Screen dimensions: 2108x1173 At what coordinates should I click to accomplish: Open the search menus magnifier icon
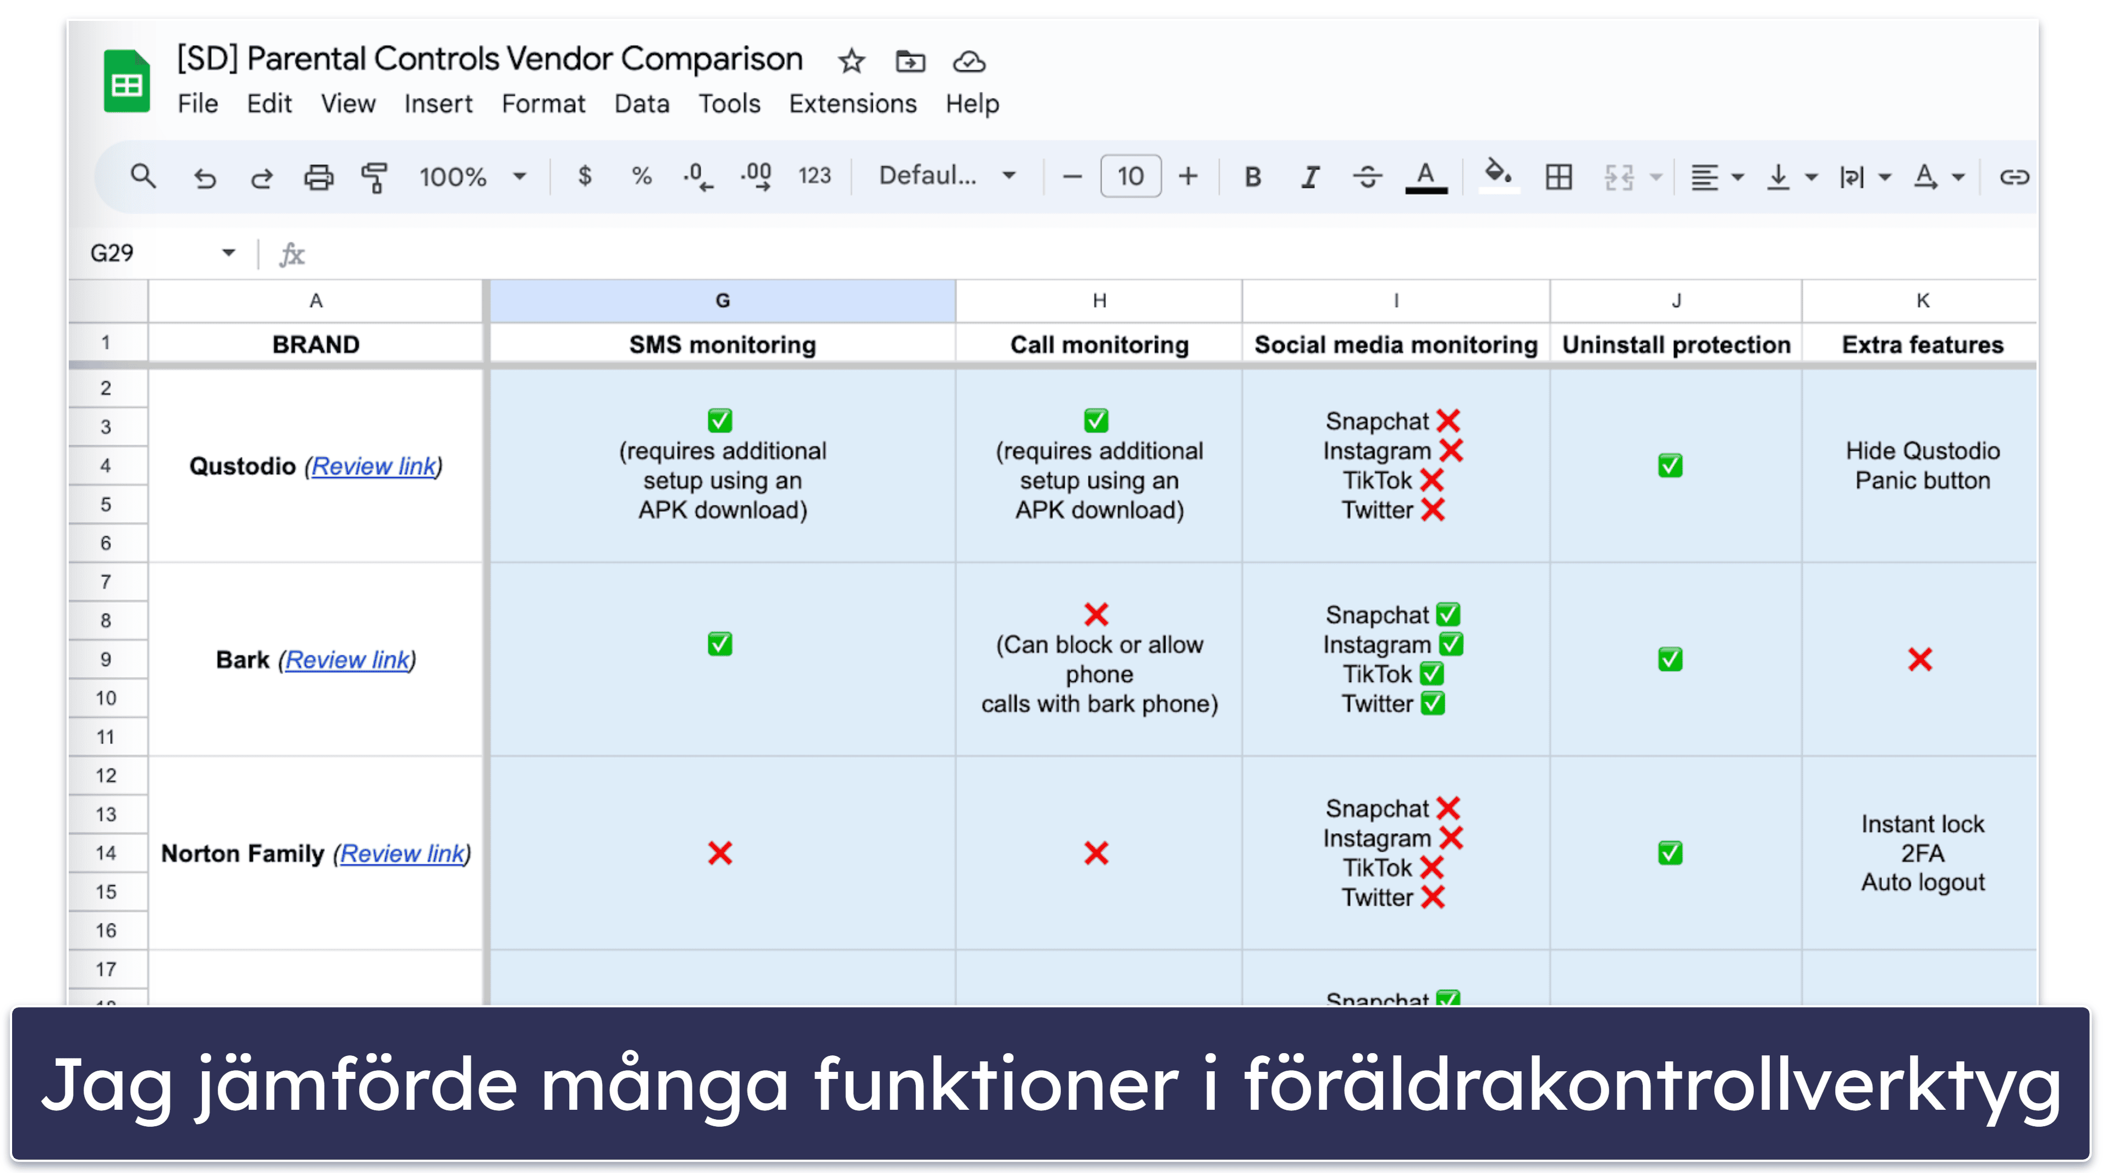pos(143,176)
